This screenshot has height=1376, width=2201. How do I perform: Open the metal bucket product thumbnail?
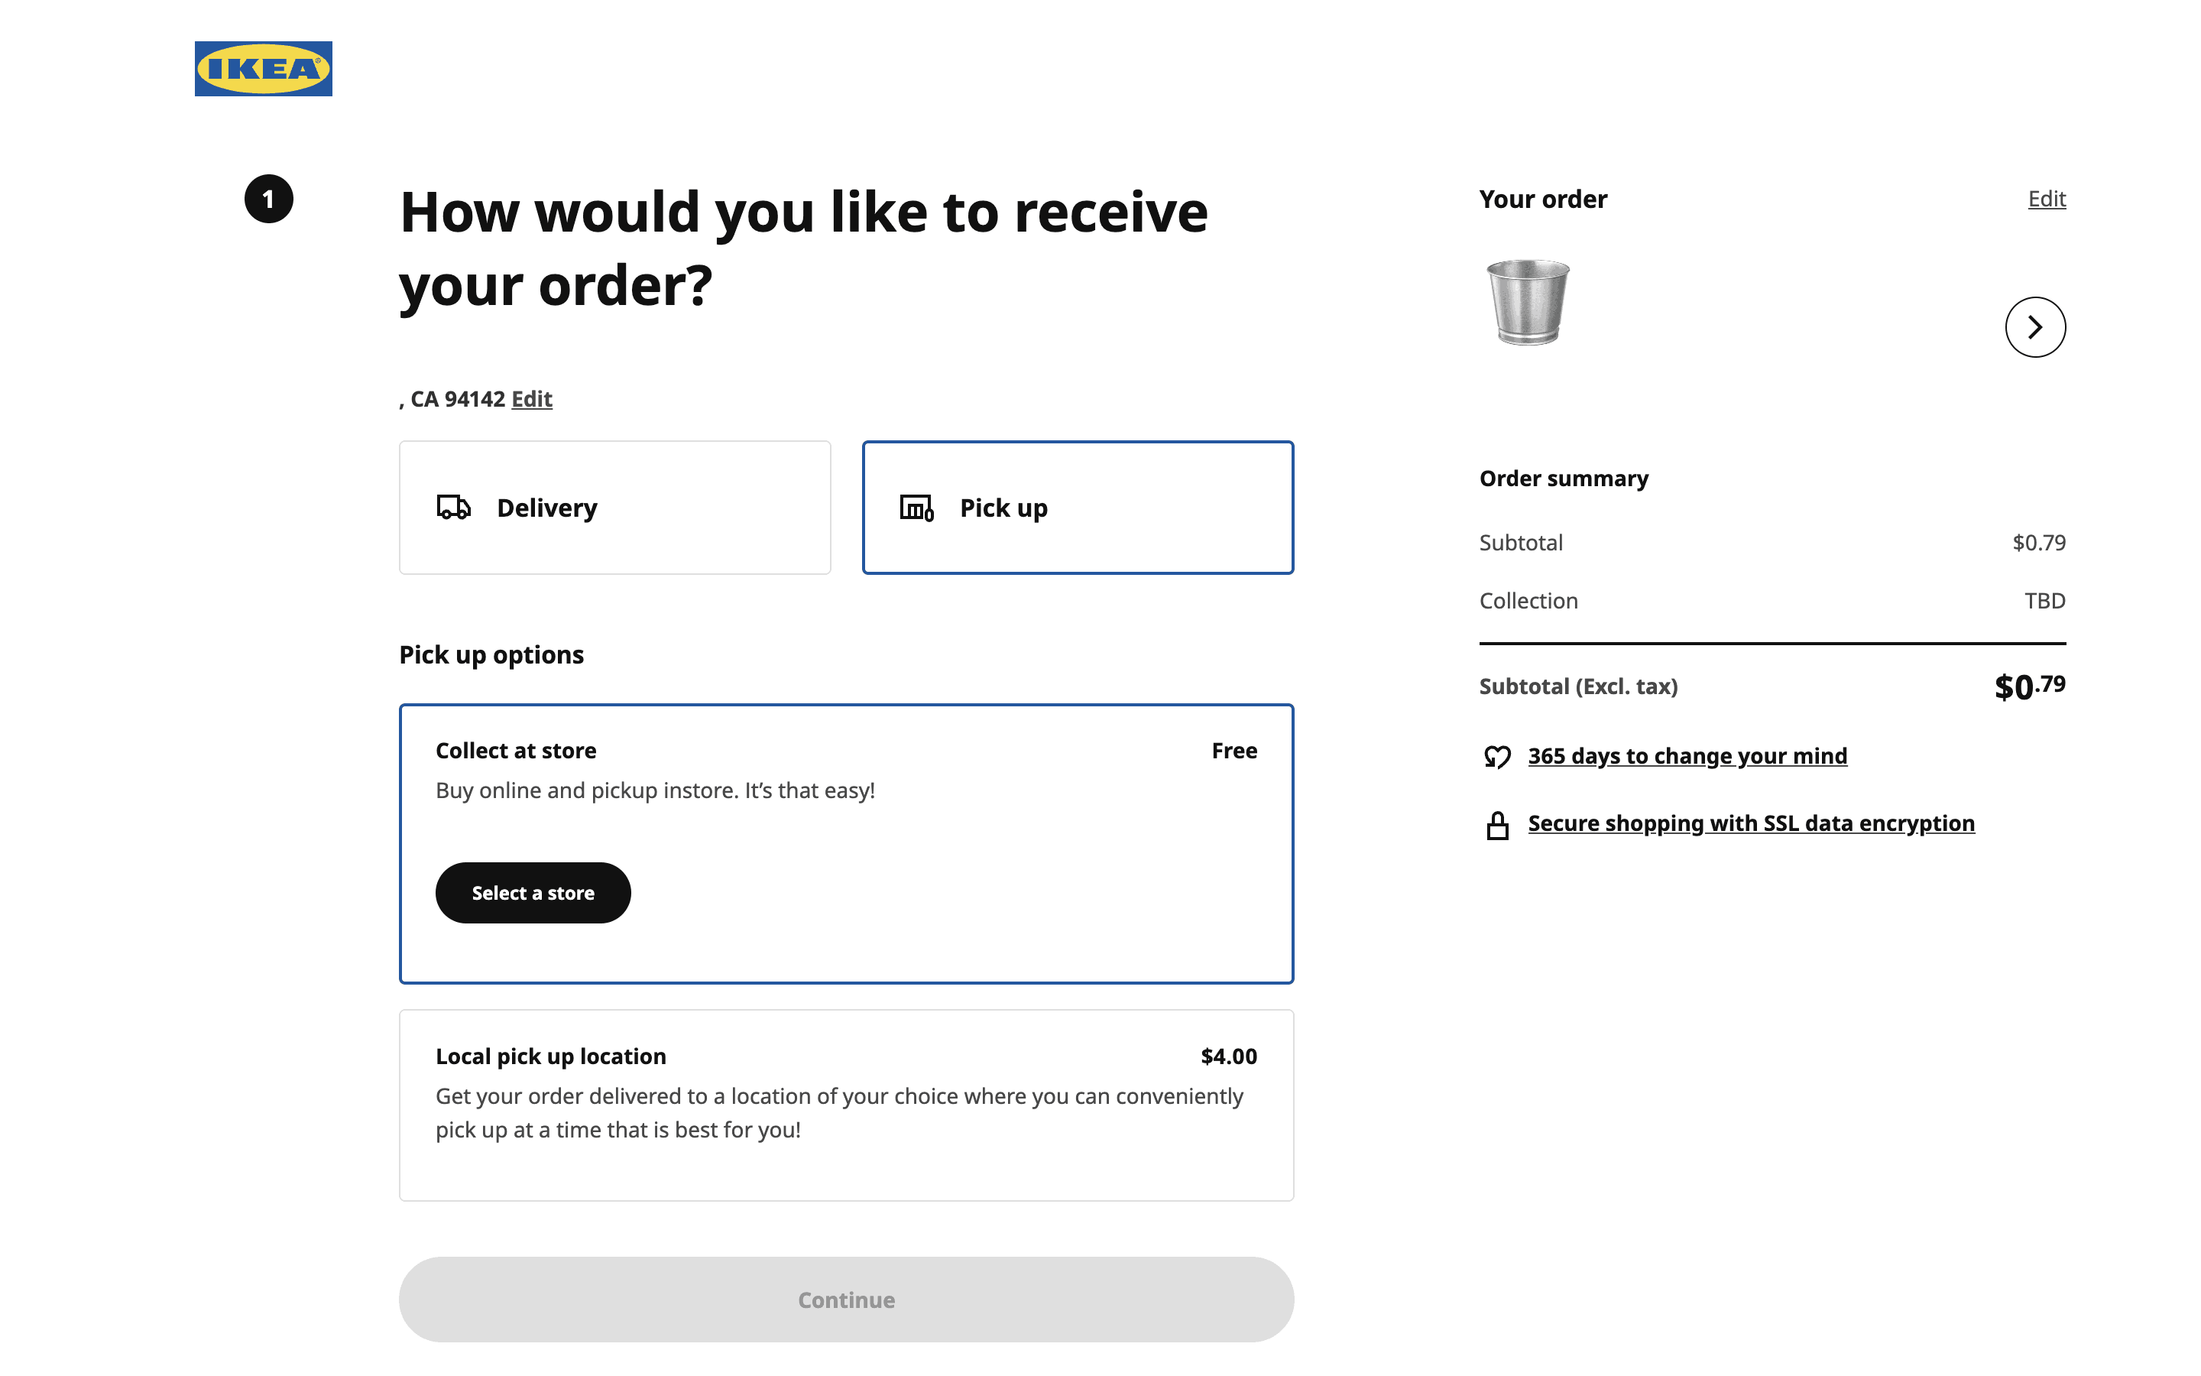click(1527, 301)
